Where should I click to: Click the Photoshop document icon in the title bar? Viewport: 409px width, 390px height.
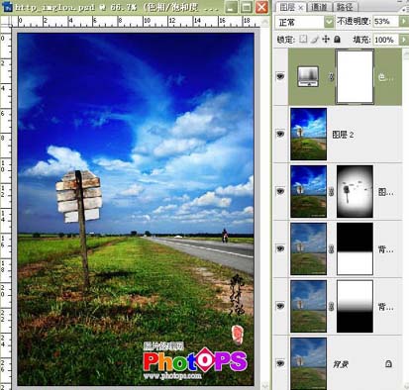[x=7, y=7]
